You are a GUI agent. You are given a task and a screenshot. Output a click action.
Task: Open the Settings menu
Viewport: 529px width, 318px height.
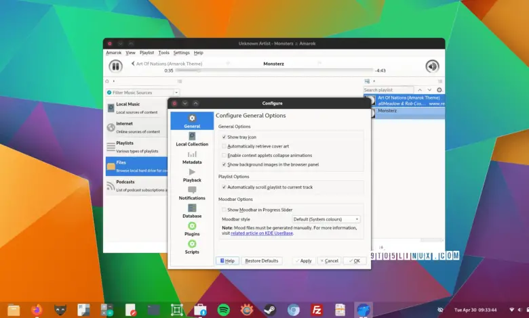182,53
